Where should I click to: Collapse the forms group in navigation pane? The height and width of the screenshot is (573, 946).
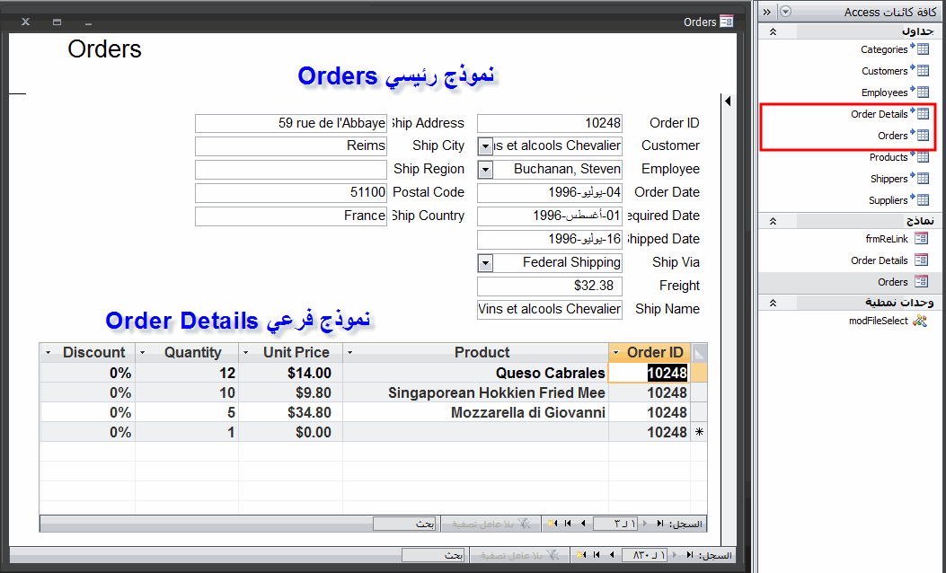pyautogui.click(x=773, y=221)
